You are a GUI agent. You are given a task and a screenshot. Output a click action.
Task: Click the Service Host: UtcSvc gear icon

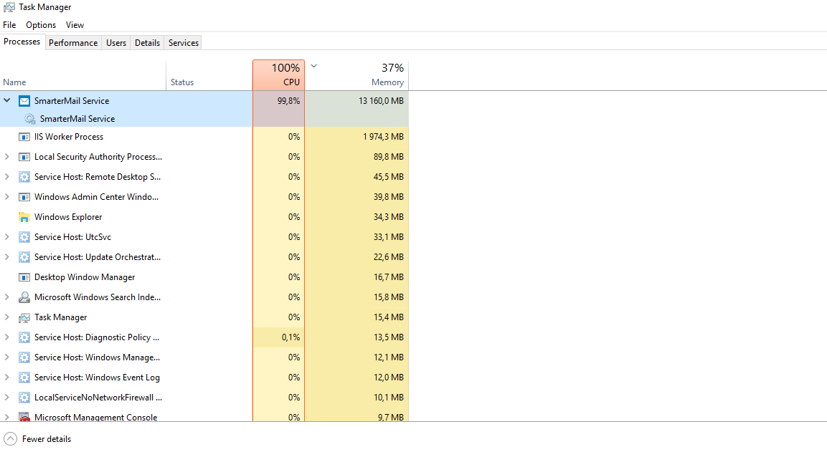[24, 237]
